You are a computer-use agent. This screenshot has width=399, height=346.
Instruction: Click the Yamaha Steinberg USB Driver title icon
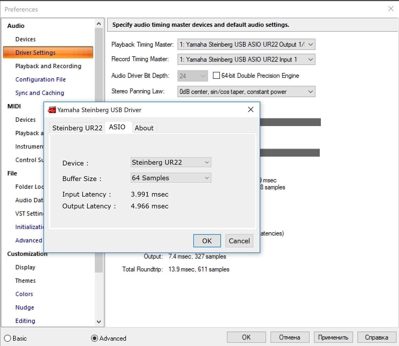52,110
